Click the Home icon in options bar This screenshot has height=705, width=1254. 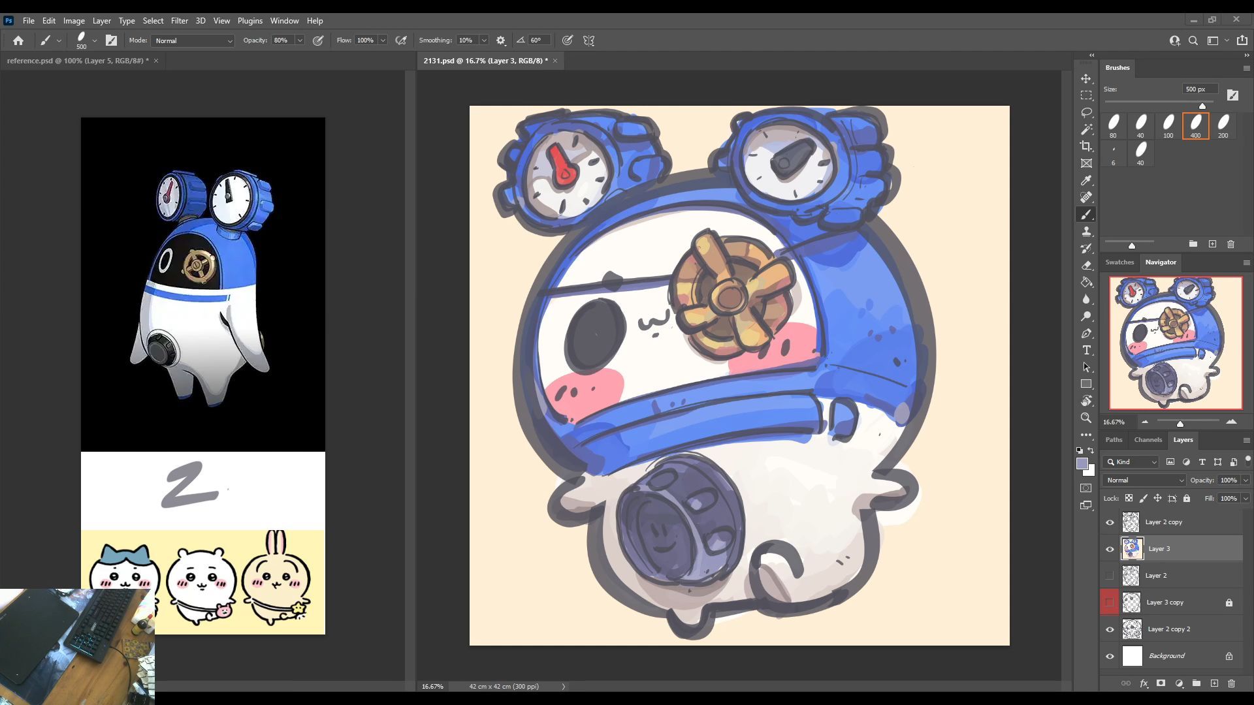click(x=18, y=40)
